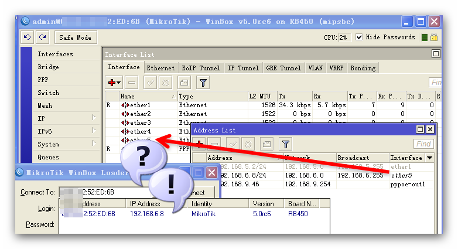
Task: Restore the Interface List window
Action: point(436,54)
